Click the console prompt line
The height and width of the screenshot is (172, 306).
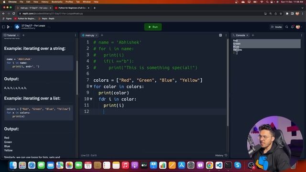click(x=236, y=53)
